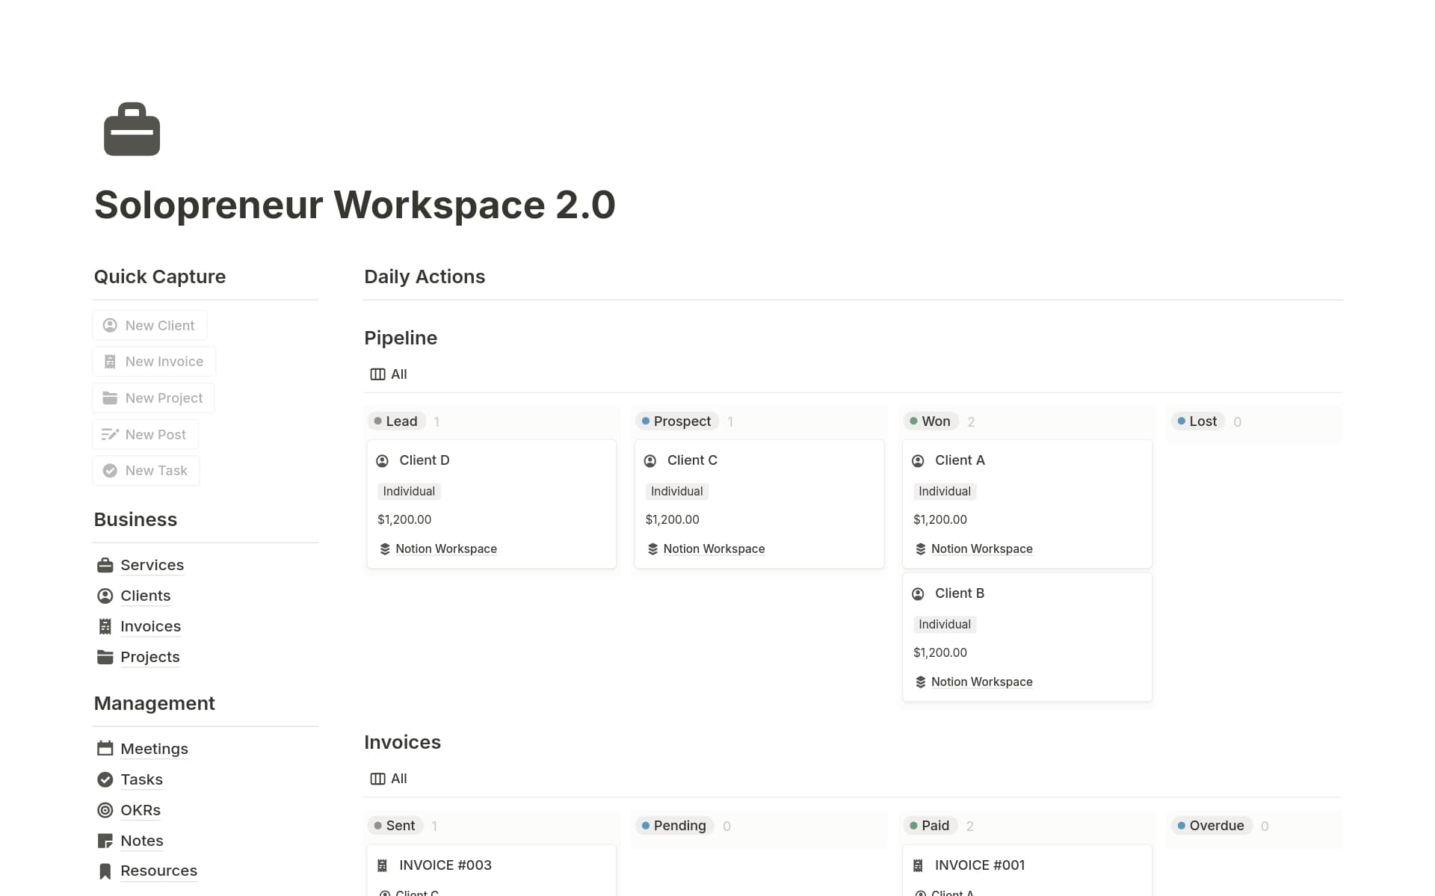Click the Clients person icon

pos(105,596)
